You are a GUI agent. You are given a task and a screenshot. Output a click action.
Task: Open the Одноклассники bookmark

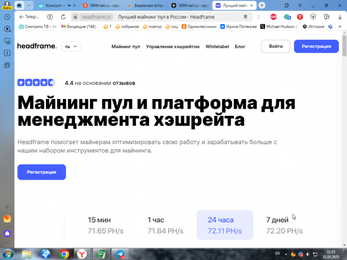pyautogui.click(x=199, y=26)
